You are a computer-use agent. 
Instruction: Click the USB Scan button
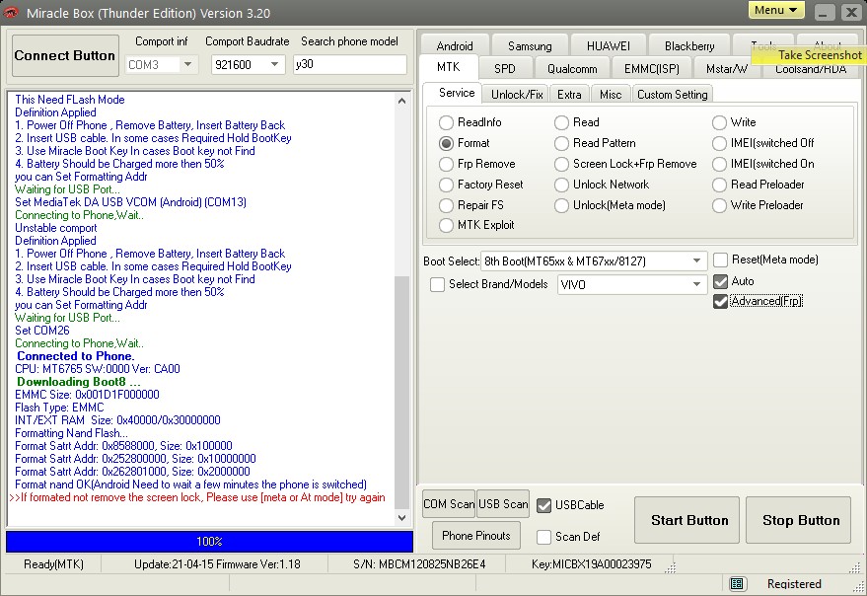(x=503, y=504)
